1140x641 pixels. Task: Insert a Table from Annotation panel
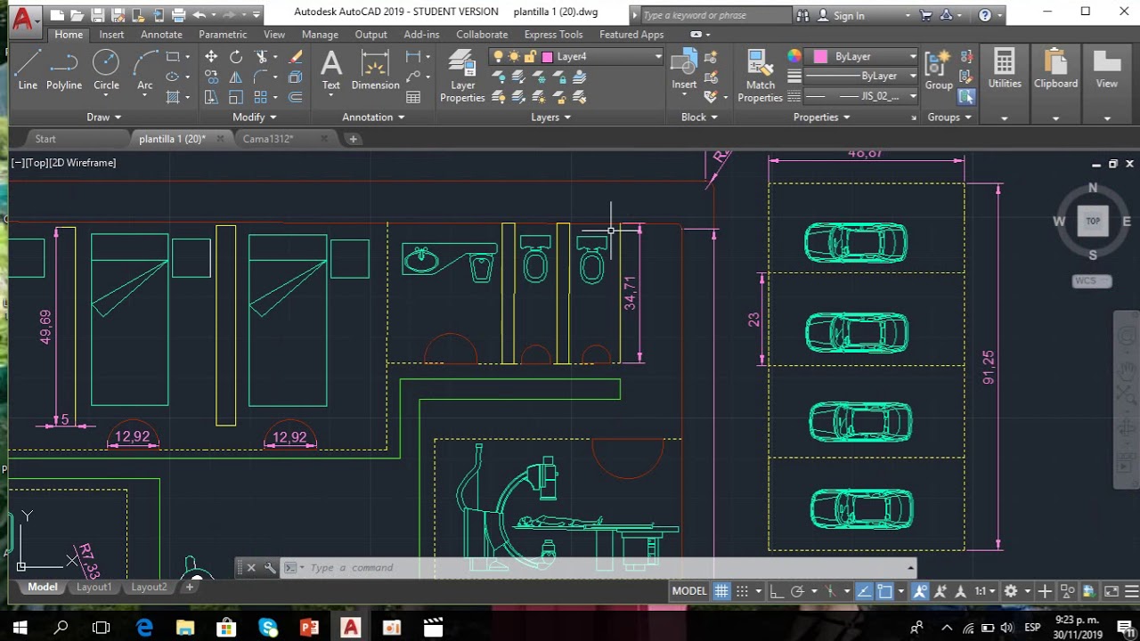pyautogui.click(x=413, y=97)
